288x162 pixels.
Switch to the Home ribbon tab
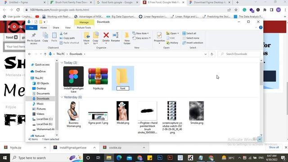(44, 27)
